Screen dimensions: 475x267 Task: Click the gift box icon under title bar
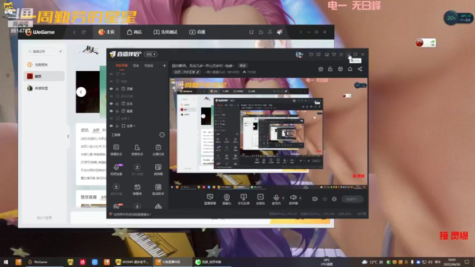click(321, 69)
